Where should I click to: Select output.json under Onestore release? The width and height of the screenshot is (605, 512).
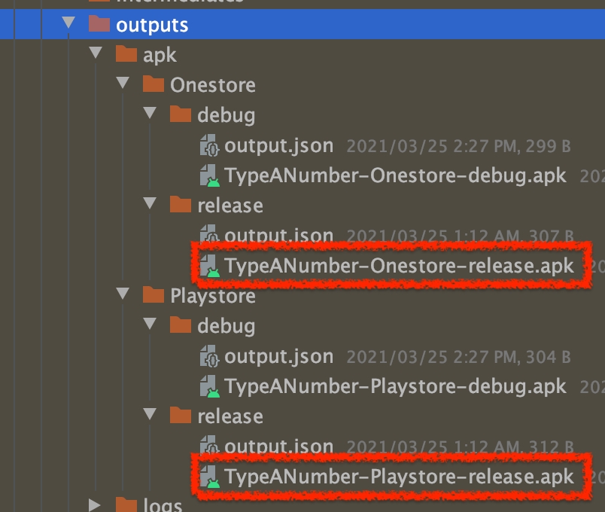click(278, 236)
